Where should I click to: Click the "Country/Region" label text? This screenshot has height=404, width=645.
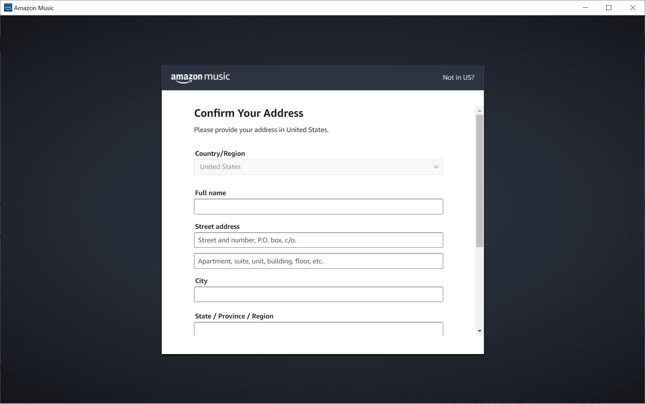(220, 153)
